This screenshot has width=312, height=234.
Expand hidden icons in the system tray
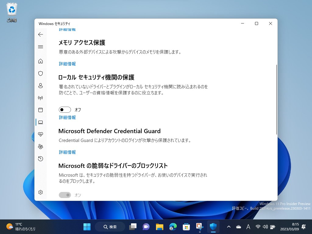pyautogui.click(x=229, y=227)
